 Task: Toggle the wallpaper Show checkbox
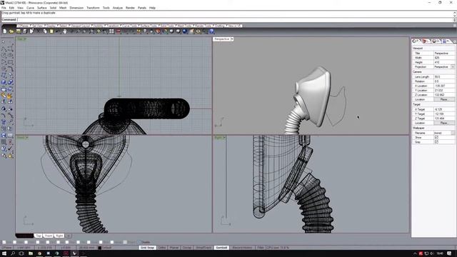point(436,137)
